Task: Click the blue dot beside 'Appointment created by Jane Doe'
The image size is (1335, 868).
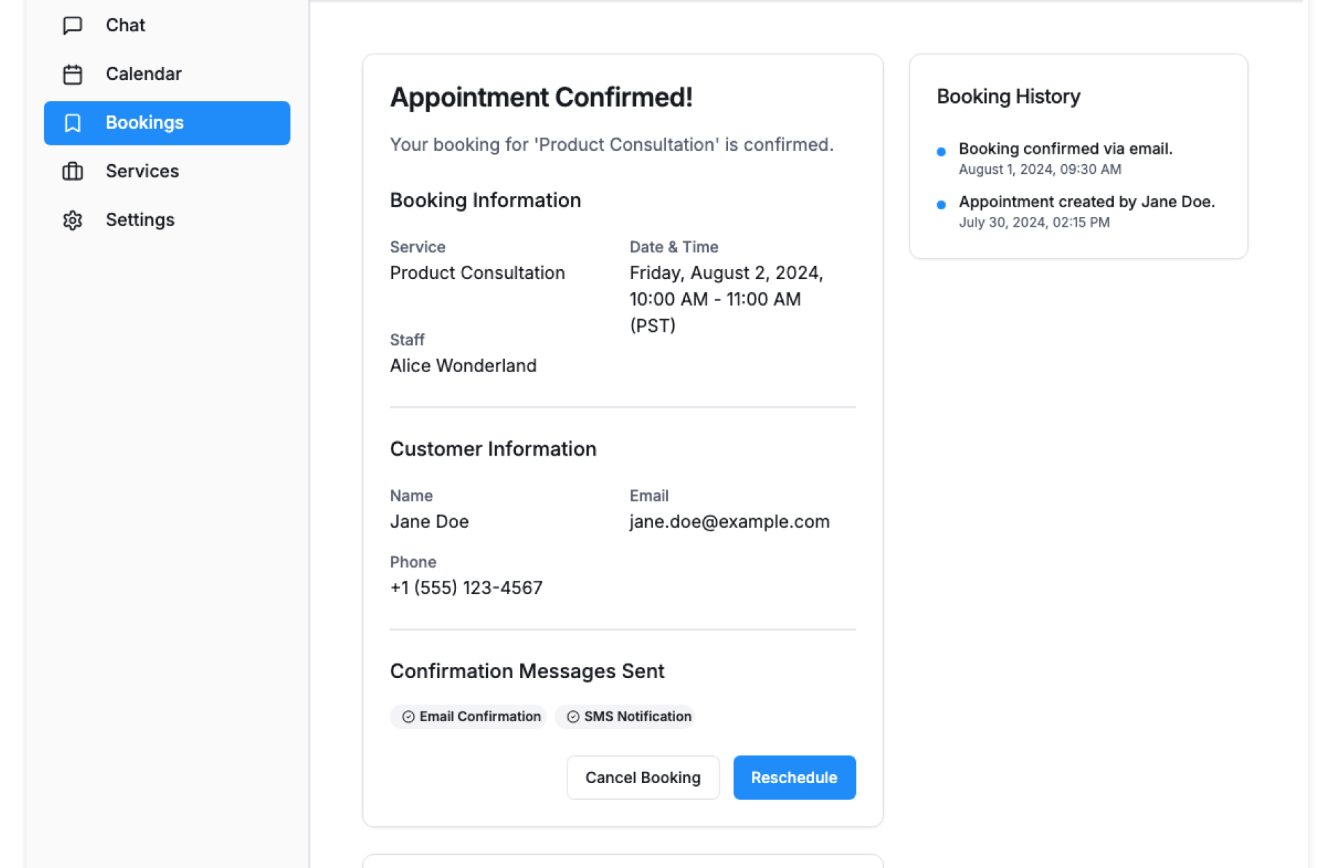Action: (x=941, y=204)
